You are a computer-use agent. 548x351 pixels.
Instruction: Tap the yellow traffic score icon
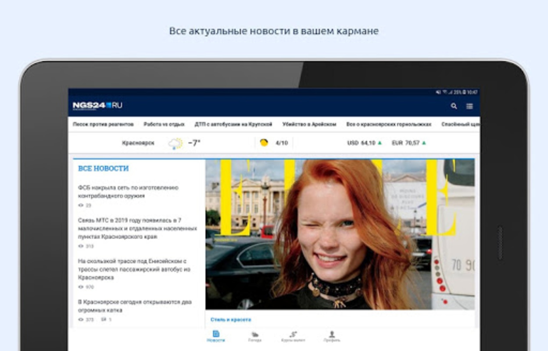point(264,143)
